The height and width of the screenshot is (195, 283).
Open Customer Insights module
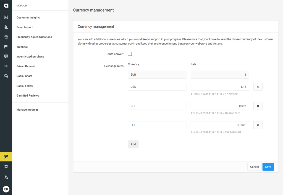pyautogui.click(x=28, y=18)
